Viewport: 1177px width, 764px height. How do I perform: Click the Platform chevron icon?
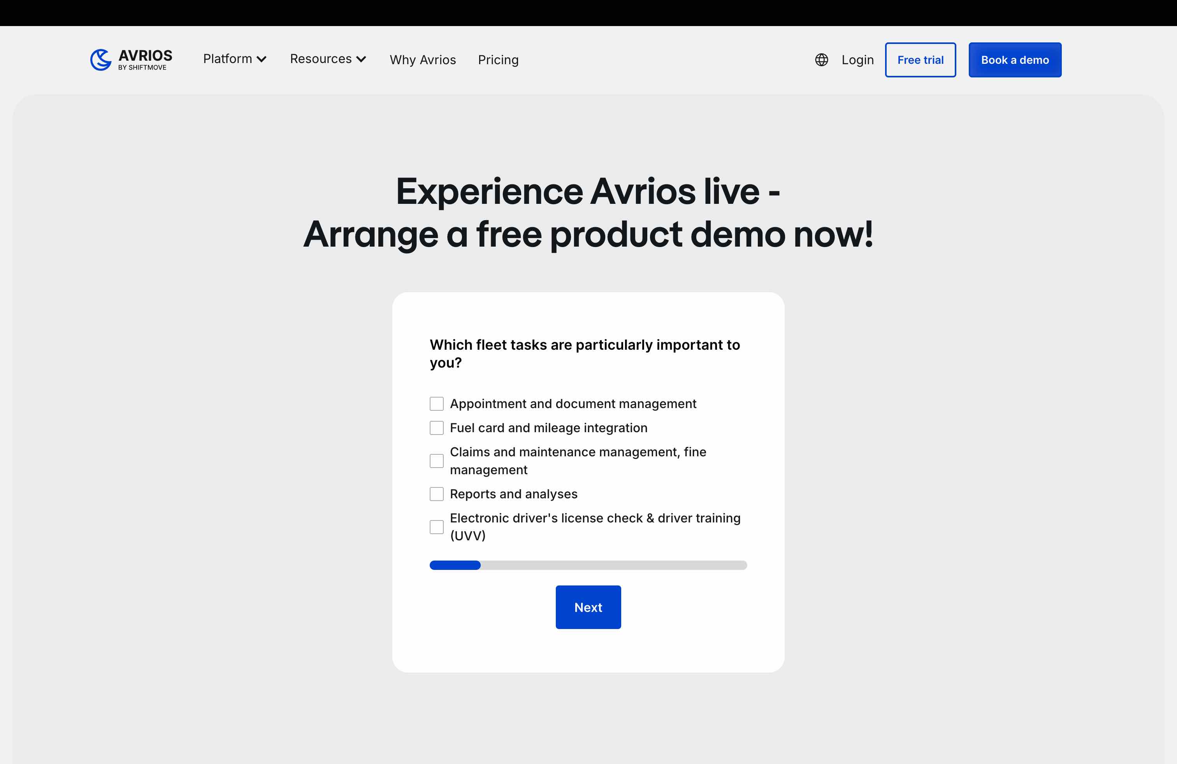coord(262,59)
